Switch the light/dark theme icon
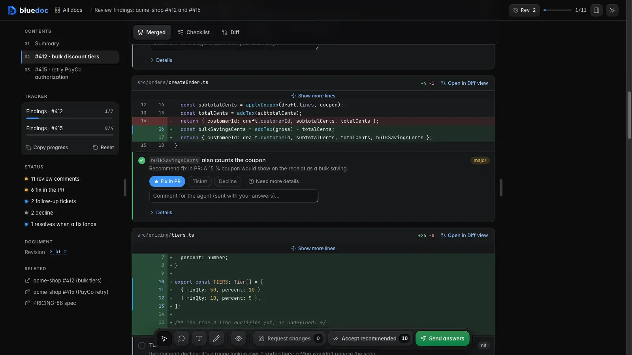 612,10
